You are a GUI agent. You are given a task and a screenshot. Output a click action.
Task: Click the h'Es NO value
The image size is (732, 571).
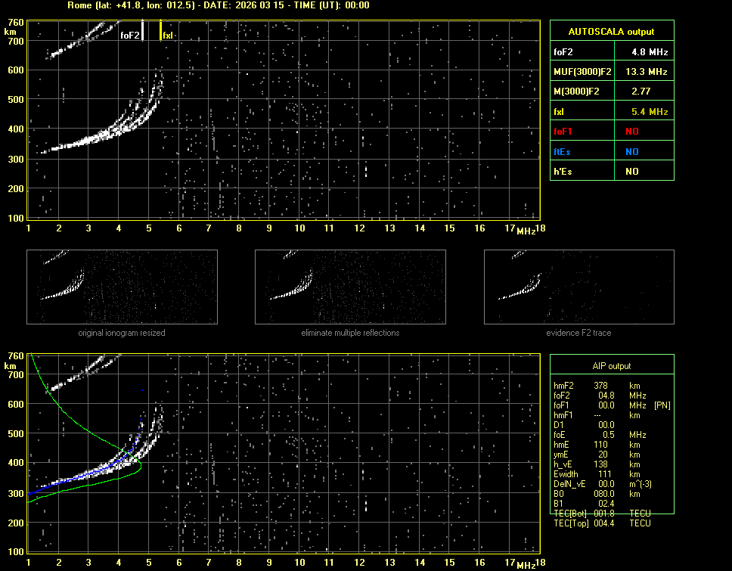[631, 172]
